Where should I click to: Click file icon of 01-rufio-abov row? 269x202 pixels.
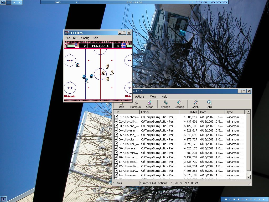[116, 117]
